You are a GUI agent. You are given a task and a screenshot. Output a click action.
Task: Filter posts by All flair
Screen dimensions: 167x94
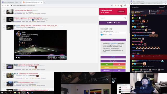pos(119,64)
